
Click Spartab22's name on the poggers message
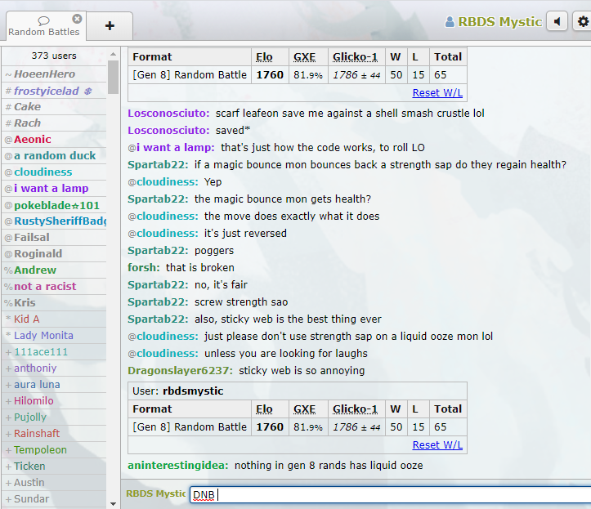pyautogui.click(x=158, y=251)
